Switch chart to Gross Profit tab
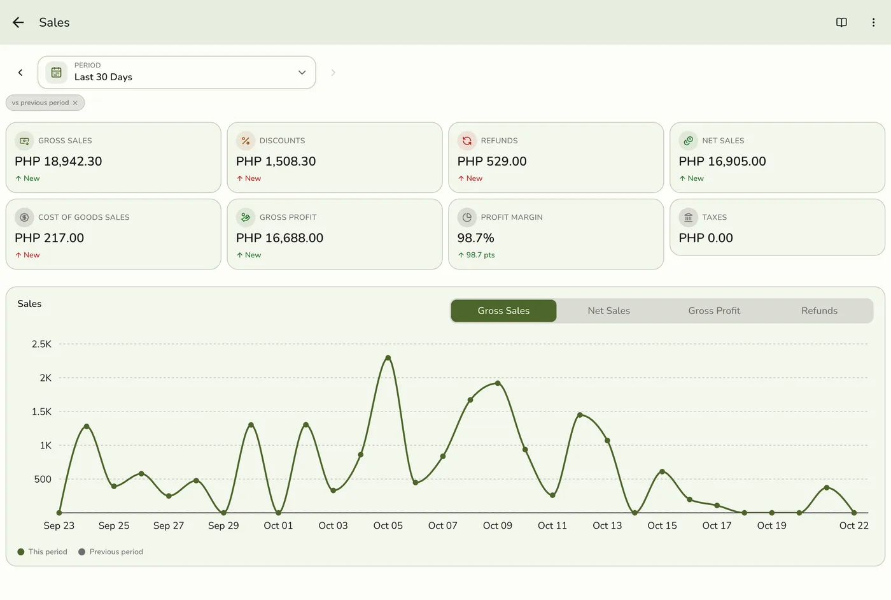The height and width of the screenshot is (600, 891). point(714,311)
